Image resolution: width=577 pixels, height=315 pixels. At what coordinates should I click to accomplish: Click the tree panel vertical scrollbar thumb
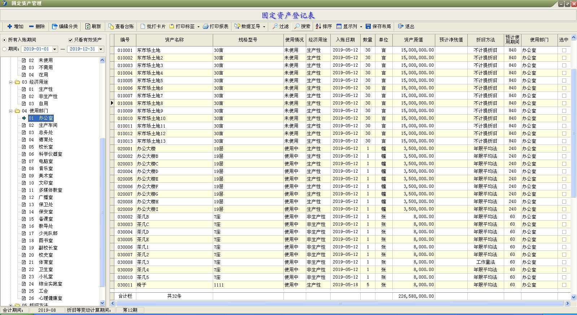pos(102,212)
